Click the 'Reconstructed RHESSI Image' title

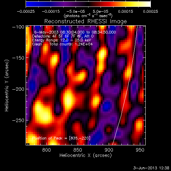[x=85, y=22]
